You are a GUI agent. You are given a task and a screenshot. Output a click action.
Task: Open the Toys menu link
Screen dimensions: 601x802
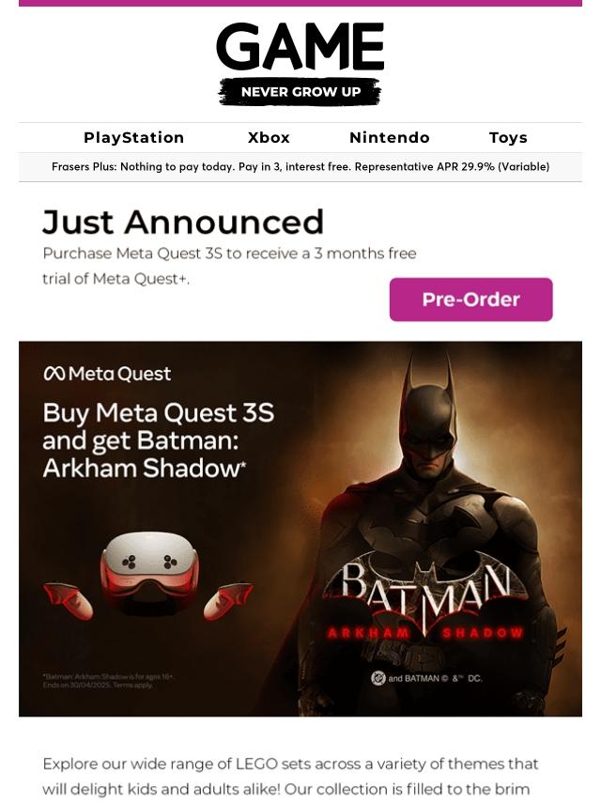coord(508,138)
